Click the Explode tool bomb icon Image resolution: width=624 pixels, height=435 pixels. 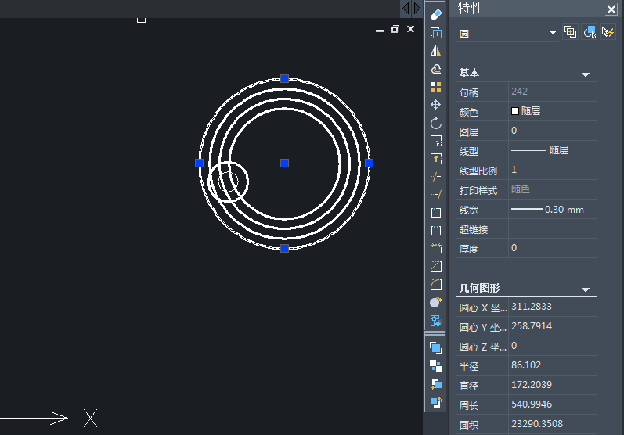(x=436, y=302)
